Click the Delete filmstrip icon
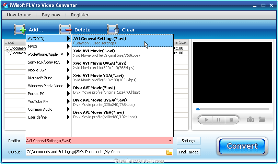The width and height of the screenshot is (278, 164). [x=66, y=29]
